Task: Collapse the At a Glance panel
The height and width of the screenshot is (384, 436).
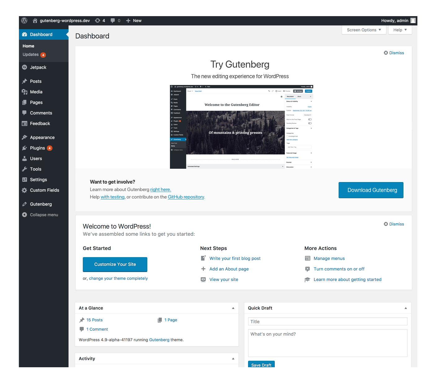Action: pos(233,308)
